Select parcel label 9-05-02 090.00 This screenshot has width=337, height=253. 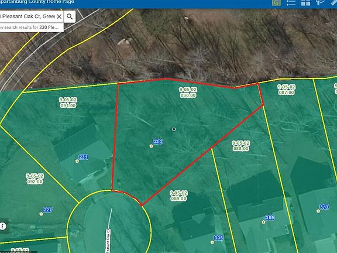point(188,93)
